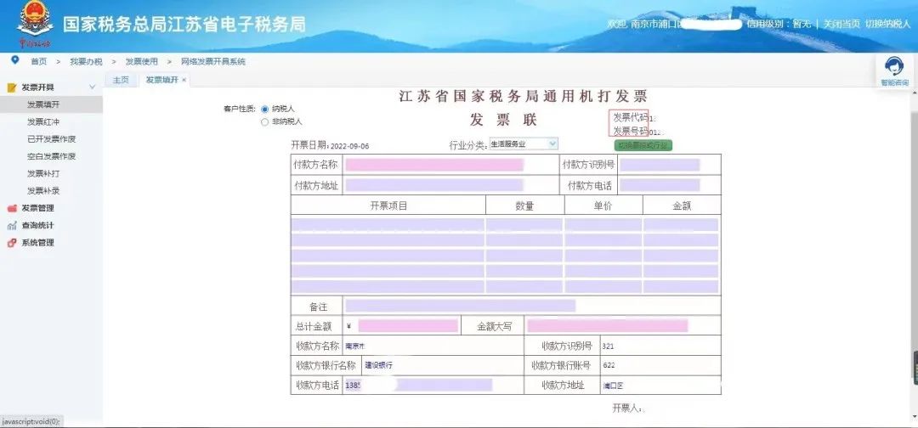The height and width of the screenshot is (428, 918).
Task: Open 发票补打 in the sidebar
Action: [43, 173]
